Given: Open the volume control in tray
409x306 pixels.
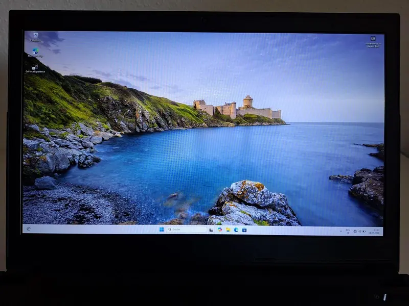Looking at the screenshot, I should pos(359,232).
